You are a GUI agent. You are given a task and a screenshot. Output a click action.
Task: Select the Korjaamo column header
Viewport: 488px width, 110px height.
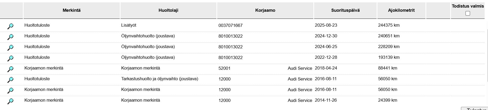click(x=265, y=10)
